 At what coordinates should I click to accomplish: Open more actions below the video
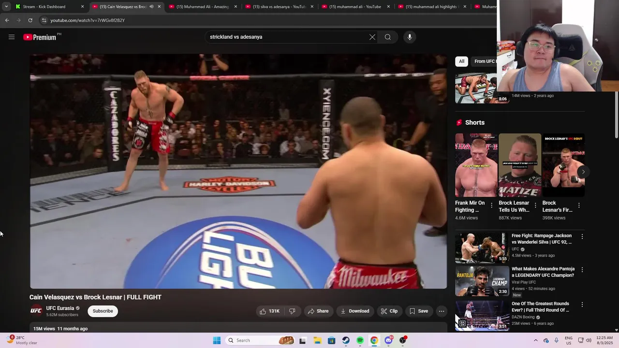(x=442, y=311)
